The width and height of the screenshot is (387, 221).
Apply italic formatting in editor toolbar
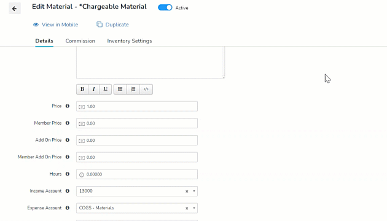(94, 89)
